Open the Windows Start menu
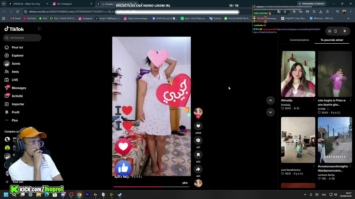 tap(6, 195)
